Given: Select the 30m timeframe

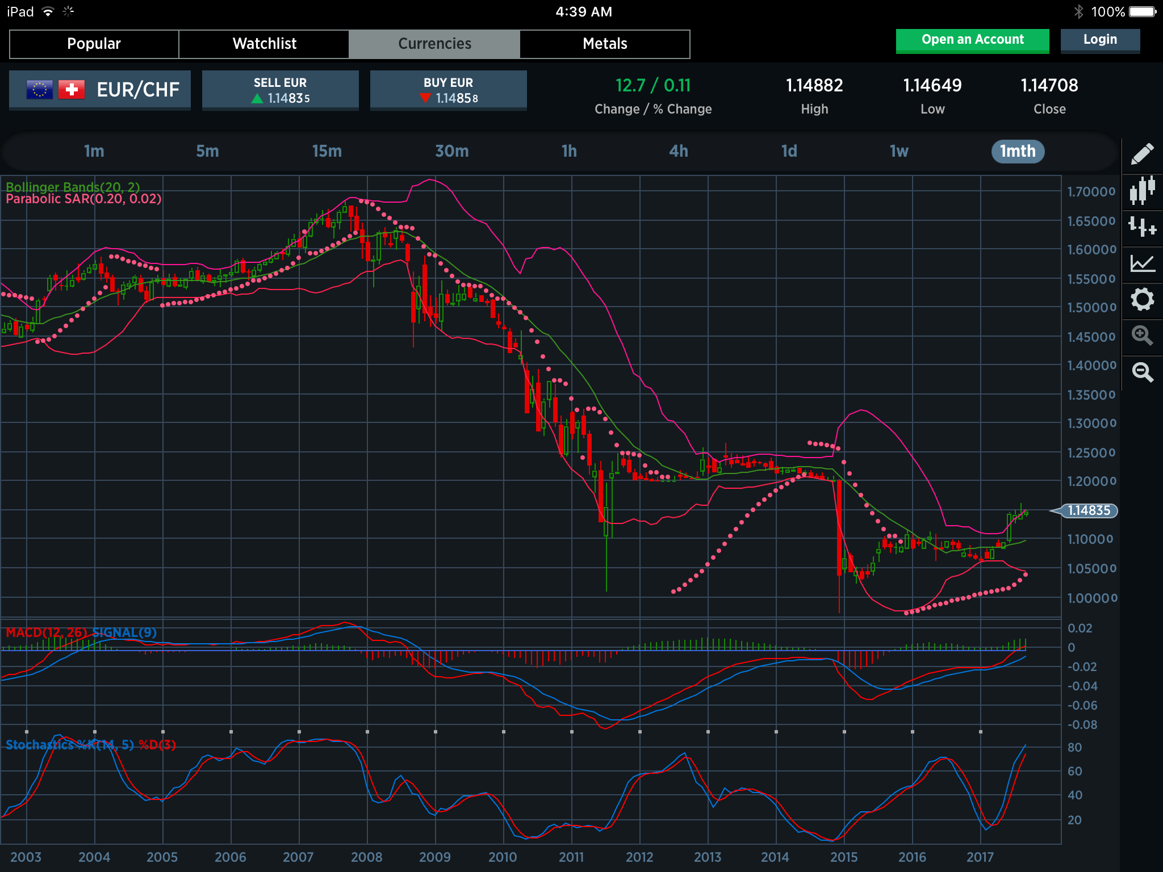Looking at the screenshot, I should [x=452, y=151].
